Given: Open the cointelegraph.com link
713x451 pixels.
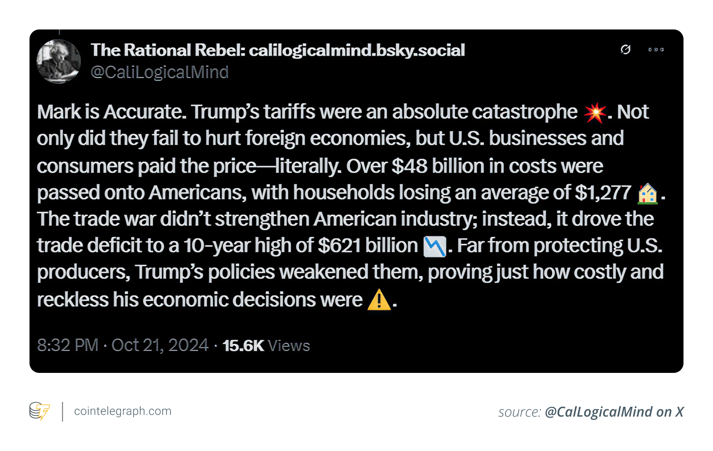Looking at the screenshot, I should (122, 411).
